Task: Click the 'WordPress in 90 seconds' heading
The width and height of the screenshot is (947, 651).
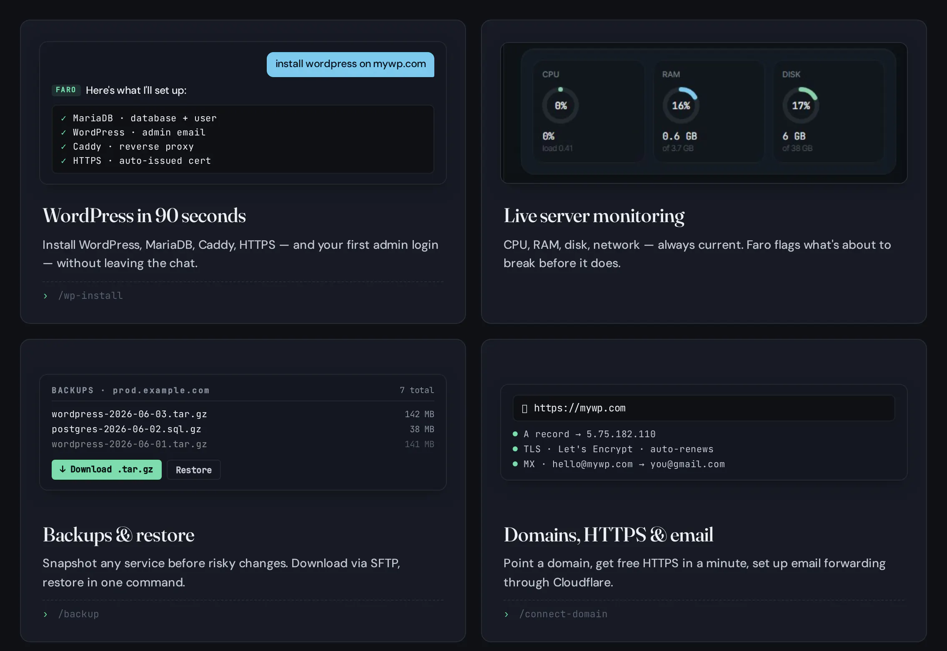Action: (144, 216)
